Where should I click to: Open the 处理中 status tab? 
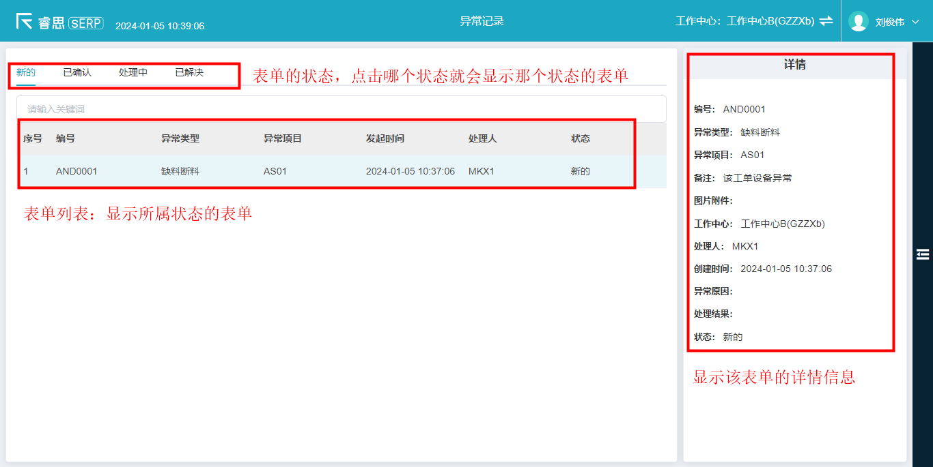pos(133,72)
